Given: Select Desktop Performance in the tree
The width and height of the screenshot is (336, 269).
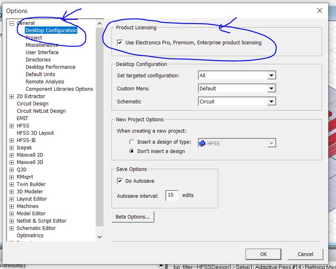Looking at the screenshot, I should pos(51,67).
